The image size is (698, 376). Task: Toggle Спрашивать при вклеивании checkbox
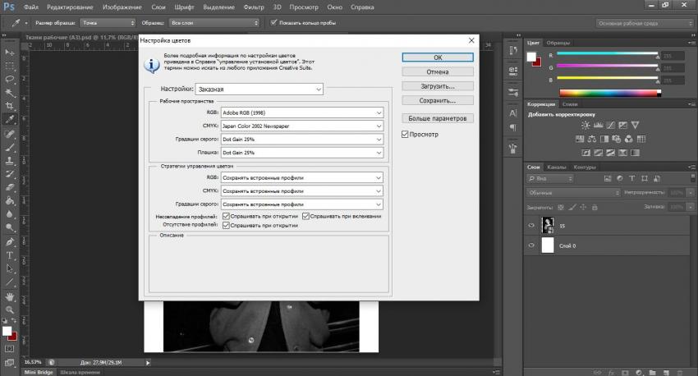click(306, 216)
